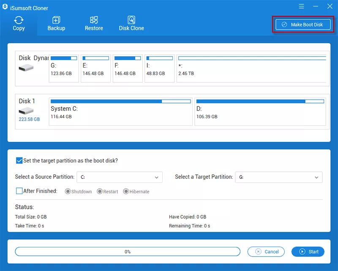Open the Restore tab

(x=94, y=24)
